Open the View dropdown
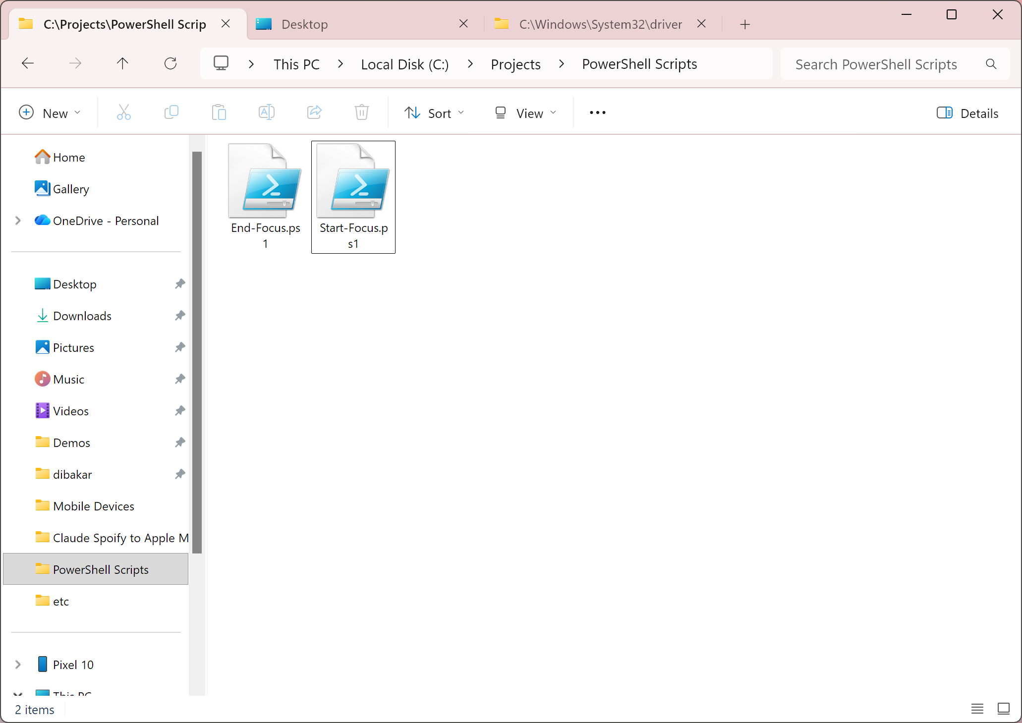Screen dimensions: 1022x723 pos(526,113)
